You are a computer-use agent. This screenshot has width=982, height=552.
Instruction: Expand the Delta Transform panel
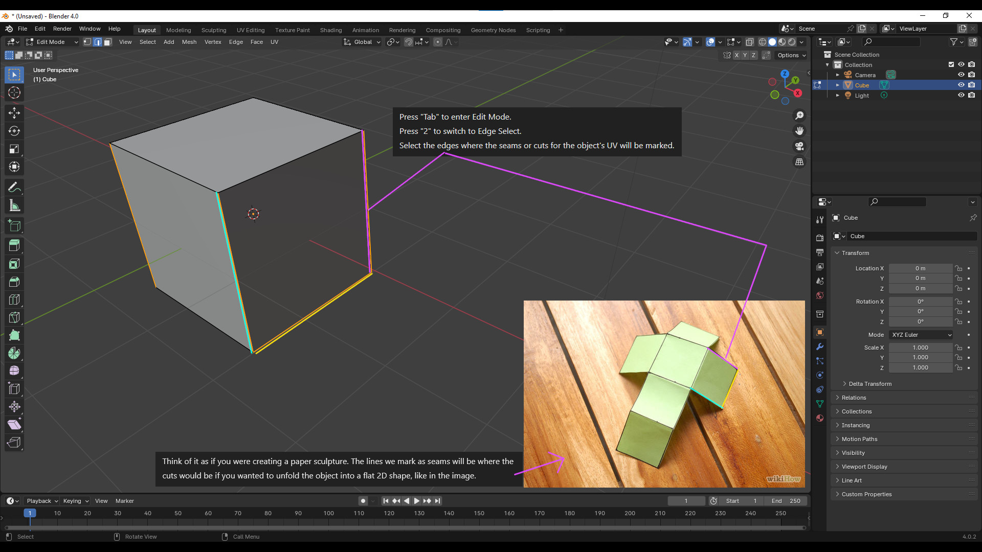coord(869,384)
